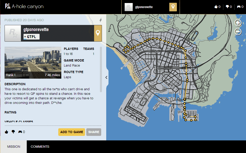Click the Laps route type value
The height and width of the screenshot is (153, 246).
[67, 77]
